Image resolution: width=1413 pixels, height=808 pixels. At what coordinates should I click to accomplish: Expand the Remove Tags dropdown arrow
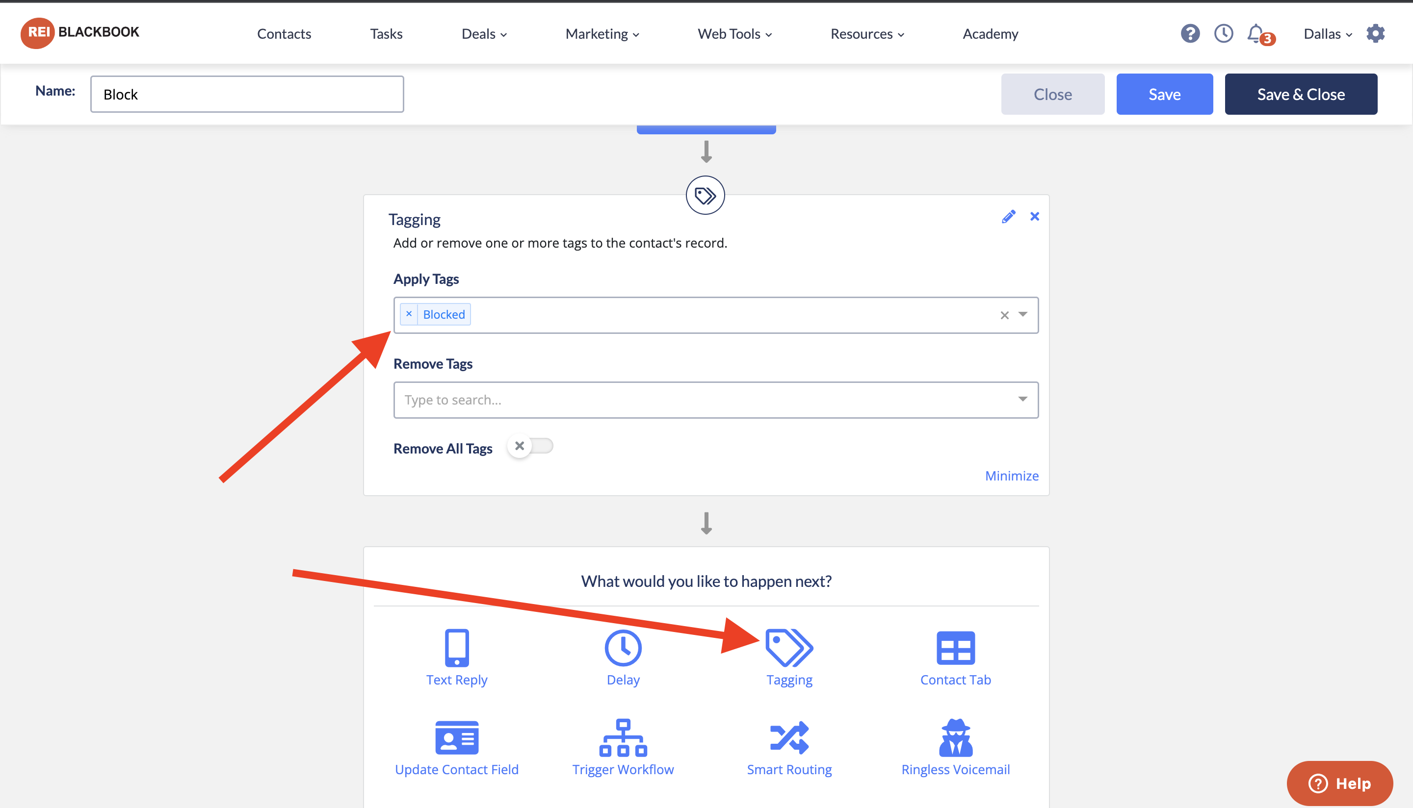1022,399
